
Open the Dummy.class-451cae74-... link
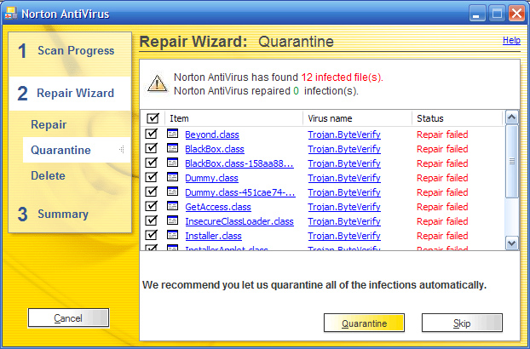240,192
